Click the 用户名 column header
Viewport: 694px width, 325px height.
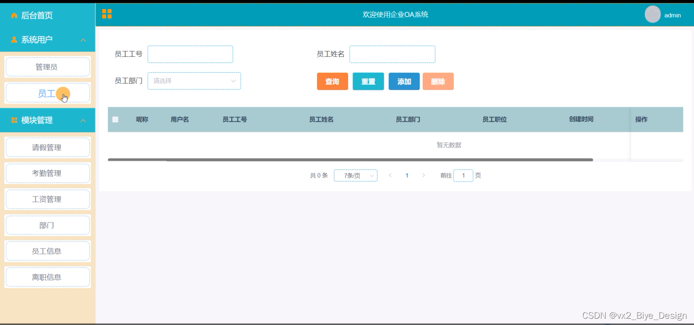(180, 119)
